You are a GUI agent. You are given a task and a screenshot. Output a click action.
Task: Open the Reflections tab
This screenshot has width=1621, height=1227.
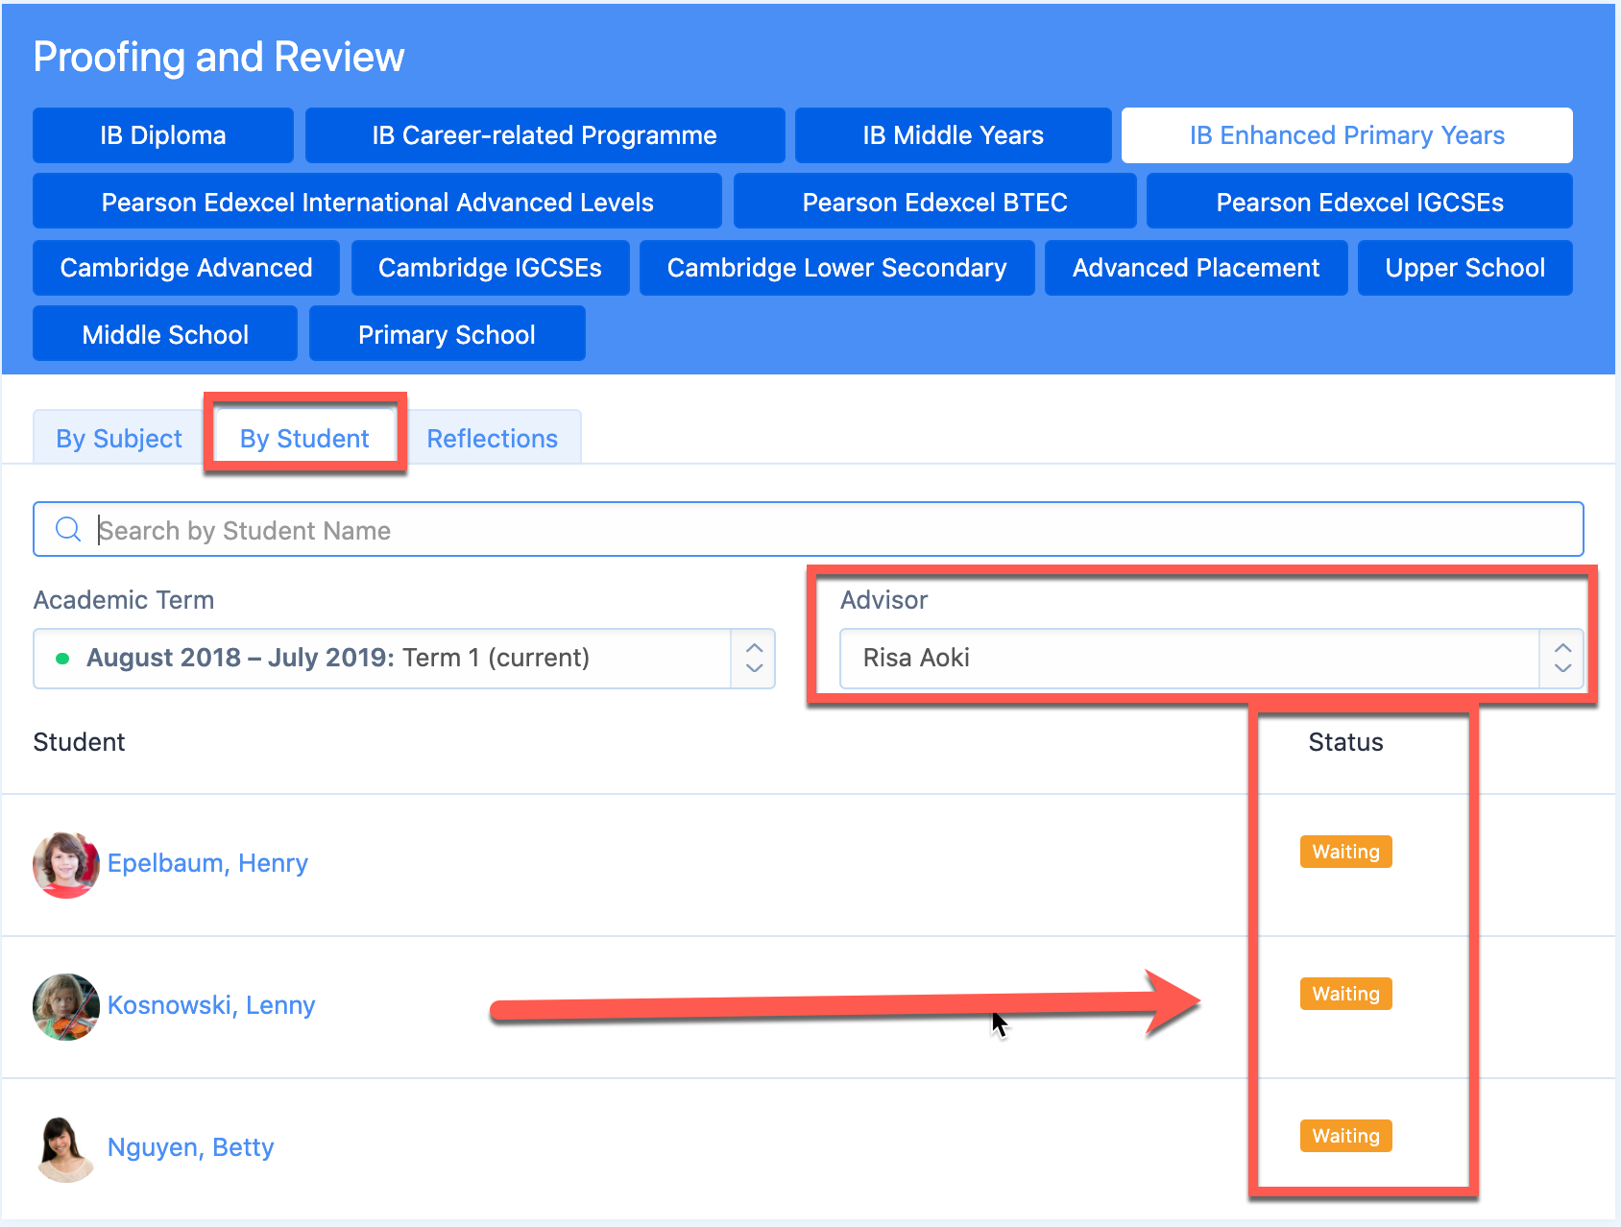click(492, 438)
